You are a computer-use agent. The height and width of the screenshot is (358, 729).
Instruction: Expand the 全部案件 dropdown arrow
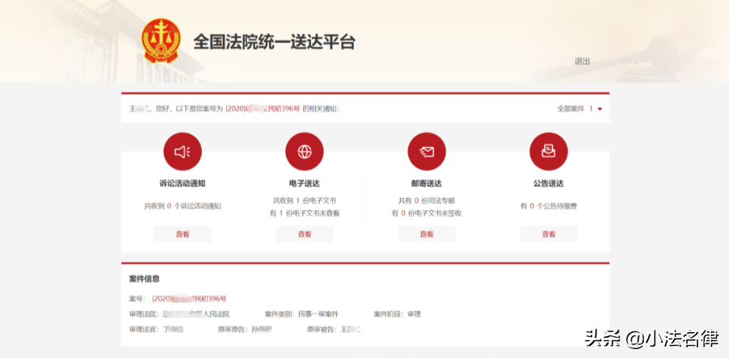[599, 109]
